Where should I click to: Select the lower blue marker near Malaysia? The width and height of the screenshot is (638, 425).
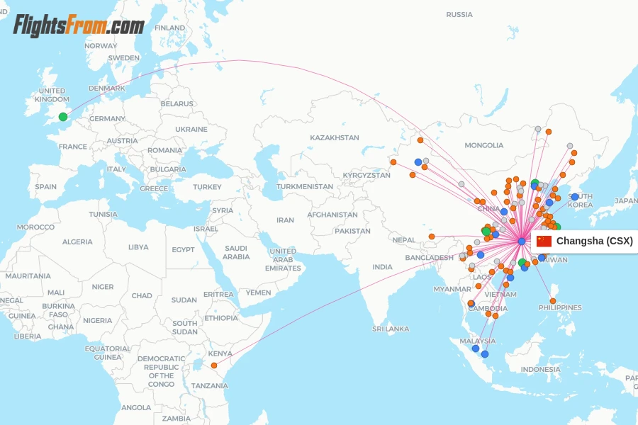click(485, 354)
